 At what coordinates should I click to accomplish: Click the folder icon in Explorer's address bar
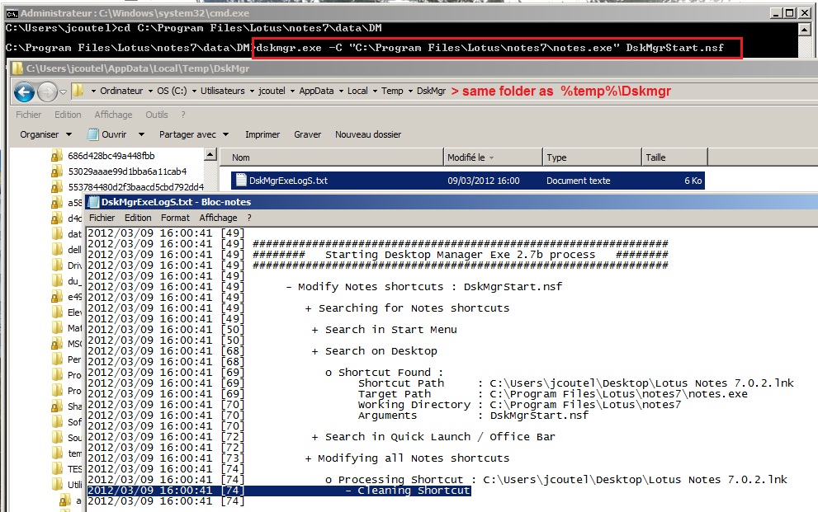[x=78, y=91]
